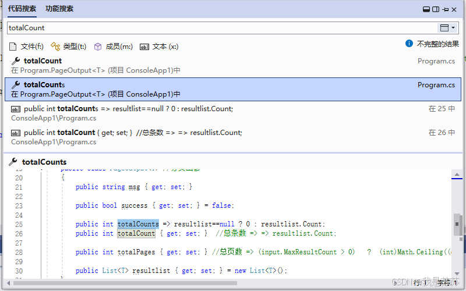Click totalPages identifier in line 28
The image size is (466, 291).
(x=136, y=252)
